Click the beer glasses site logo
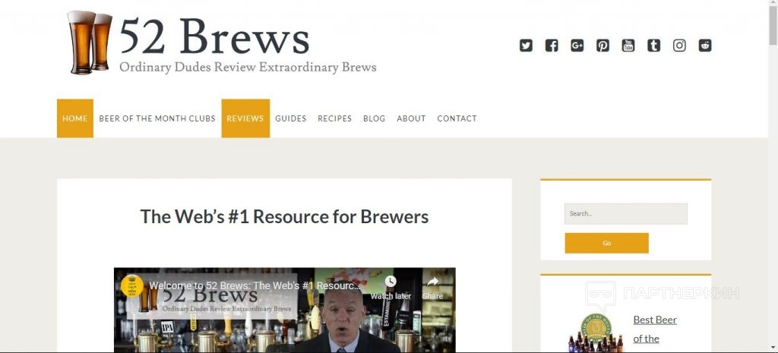This screenshot has height=353, width=778. (90, 43)
